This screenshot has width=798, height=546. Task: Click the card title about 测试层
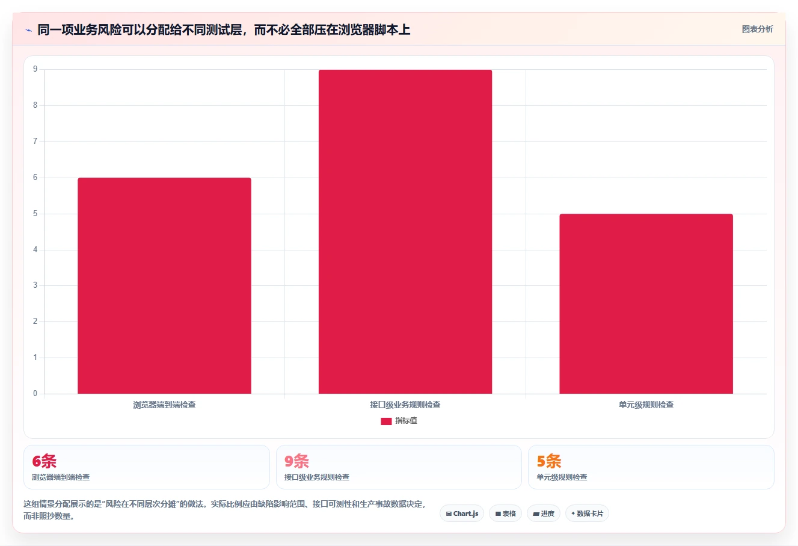224,29
